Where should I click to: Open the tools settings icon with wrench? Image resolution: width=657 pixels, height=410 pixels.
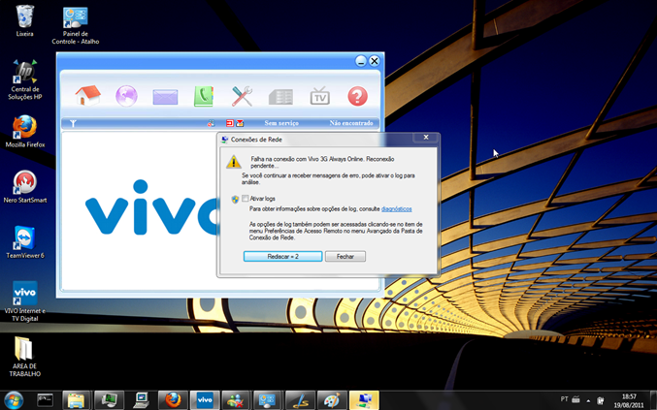243,96
